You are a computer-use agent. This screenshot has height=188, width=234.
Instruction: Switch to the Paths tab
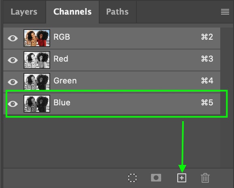tap(117, 12)
